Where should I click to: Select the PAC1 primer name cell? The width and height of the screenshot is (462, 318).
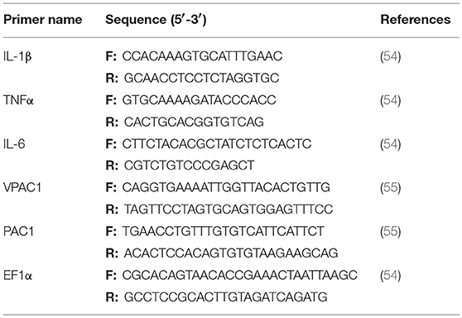[x=18, y=232]
